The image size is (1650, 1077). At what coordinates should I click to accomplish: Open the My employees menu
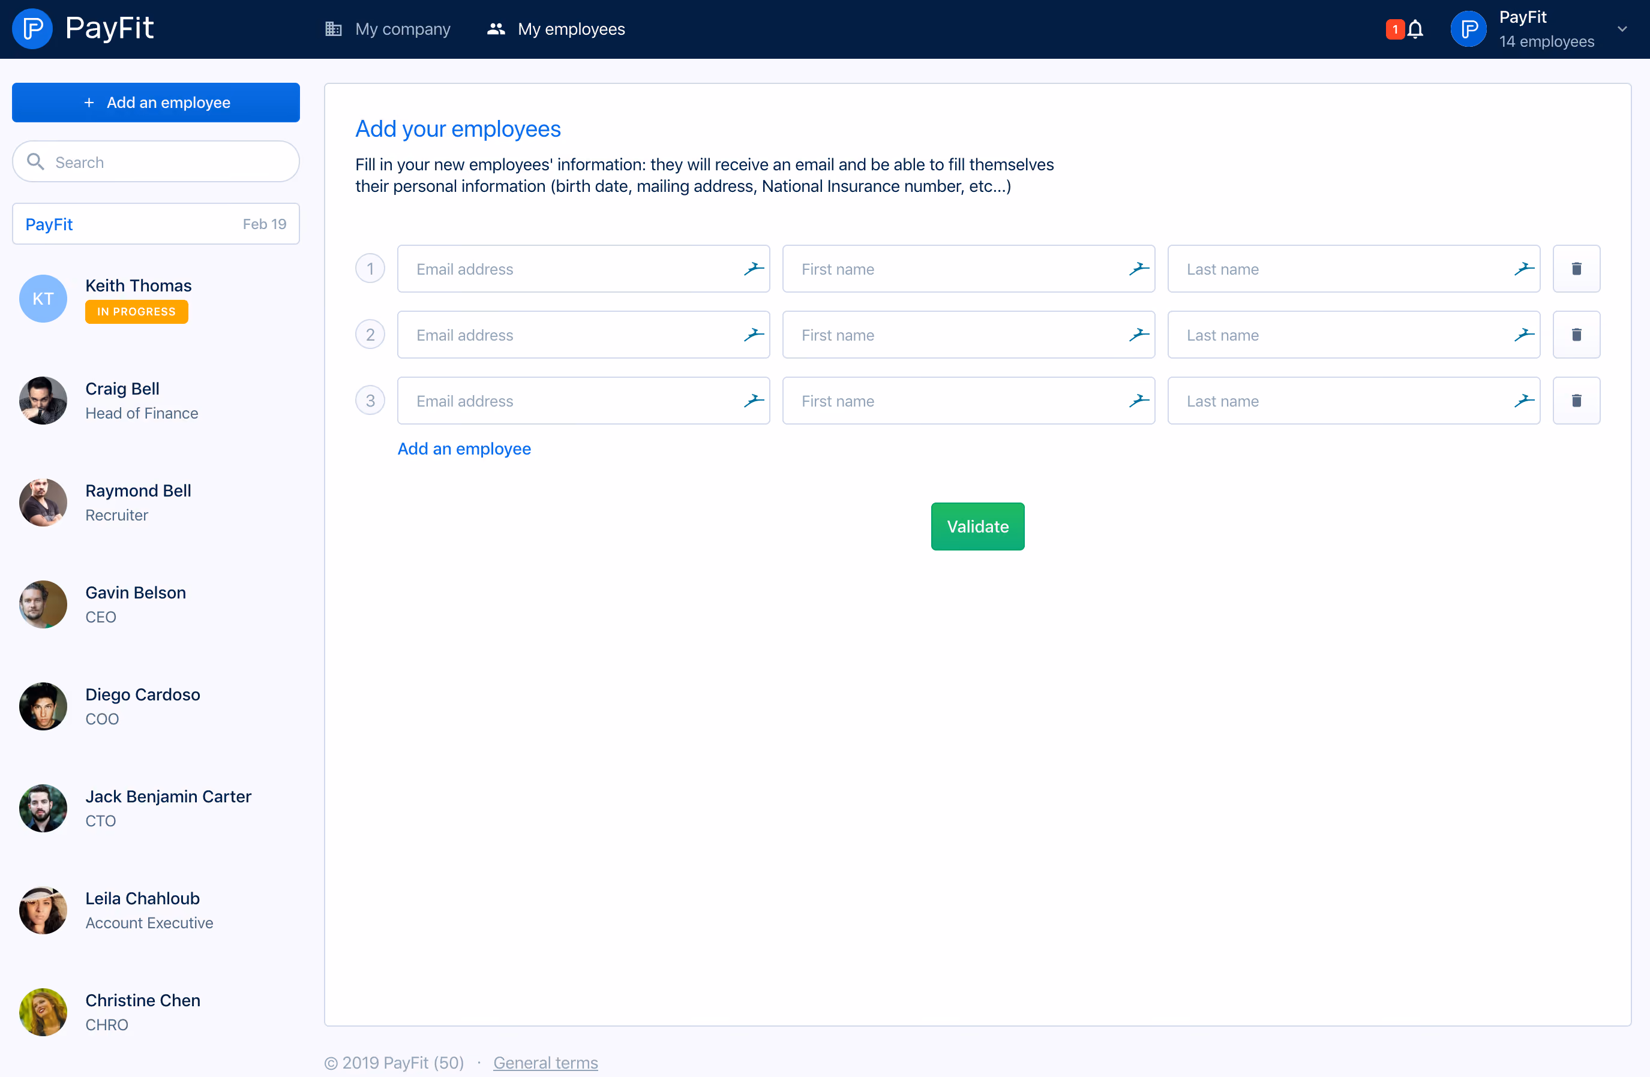[x=556, y=29]
